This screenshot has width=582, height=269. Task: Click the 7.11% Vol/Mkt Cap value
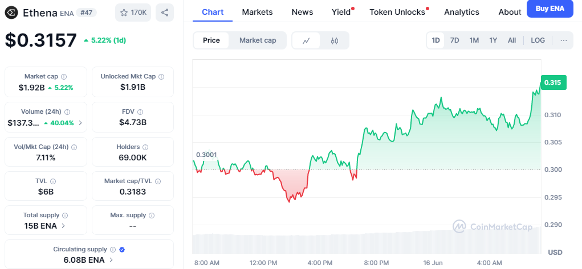[46, 158]
